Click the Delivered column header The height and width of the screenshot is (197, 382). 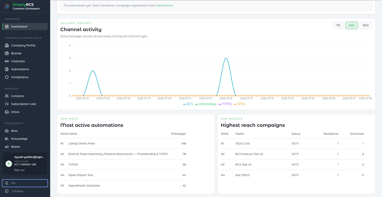[x=357, y=134]
